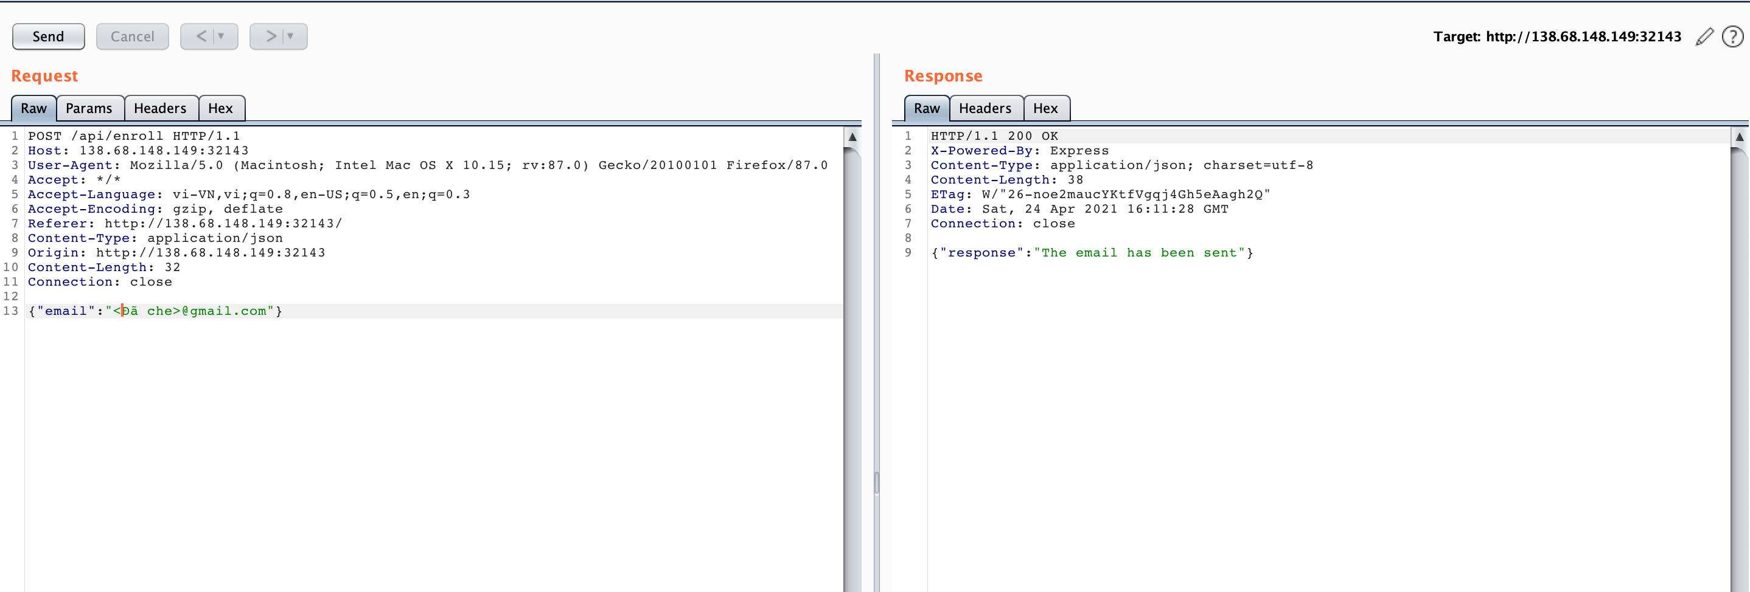Switch to the Response Headers tab
Viewport: 1750px width, 592px height.
click(985, 109)
